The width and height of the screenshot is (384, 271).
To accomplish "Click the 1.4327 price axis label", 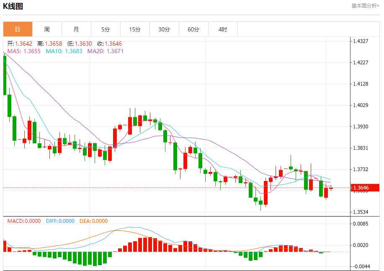I will (x=361, y=41).
